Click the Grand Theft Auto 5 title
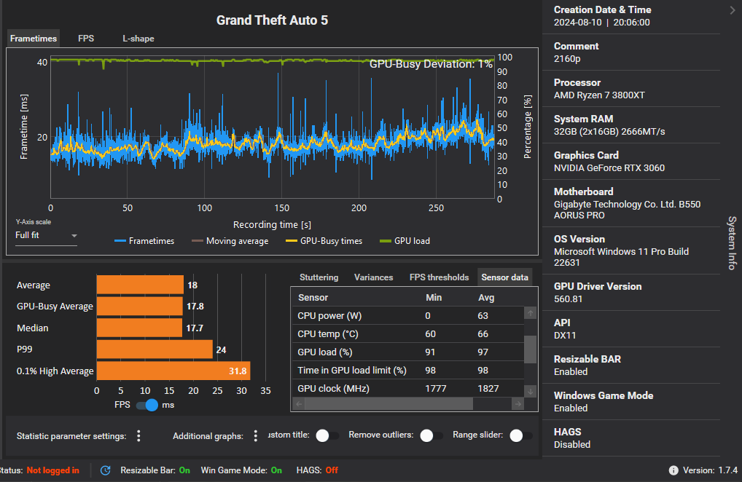This screenshot has height=482, width=742. (x=272, y=20)
